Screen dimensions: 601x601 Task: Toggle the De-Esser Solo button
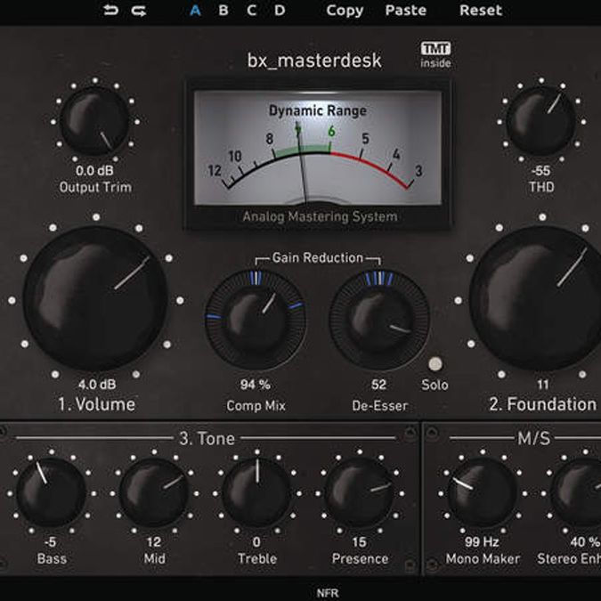(x=435, y=364)
